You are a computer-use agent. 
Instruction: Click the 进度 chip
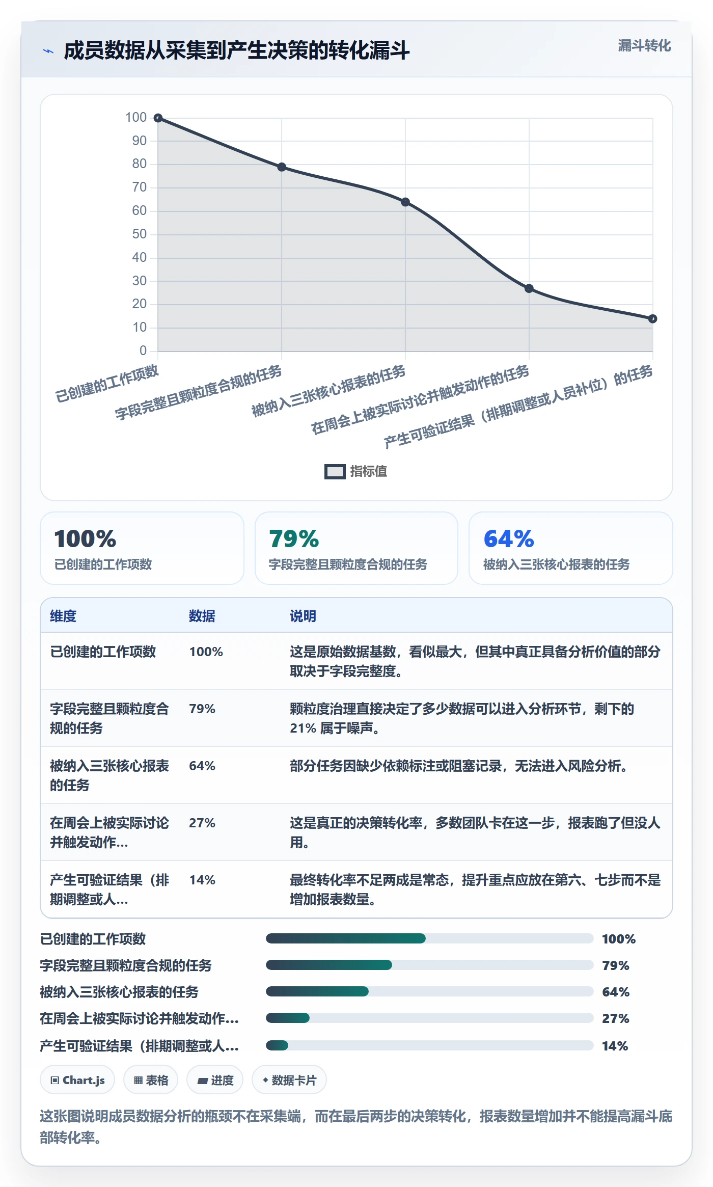point(215,1080)
